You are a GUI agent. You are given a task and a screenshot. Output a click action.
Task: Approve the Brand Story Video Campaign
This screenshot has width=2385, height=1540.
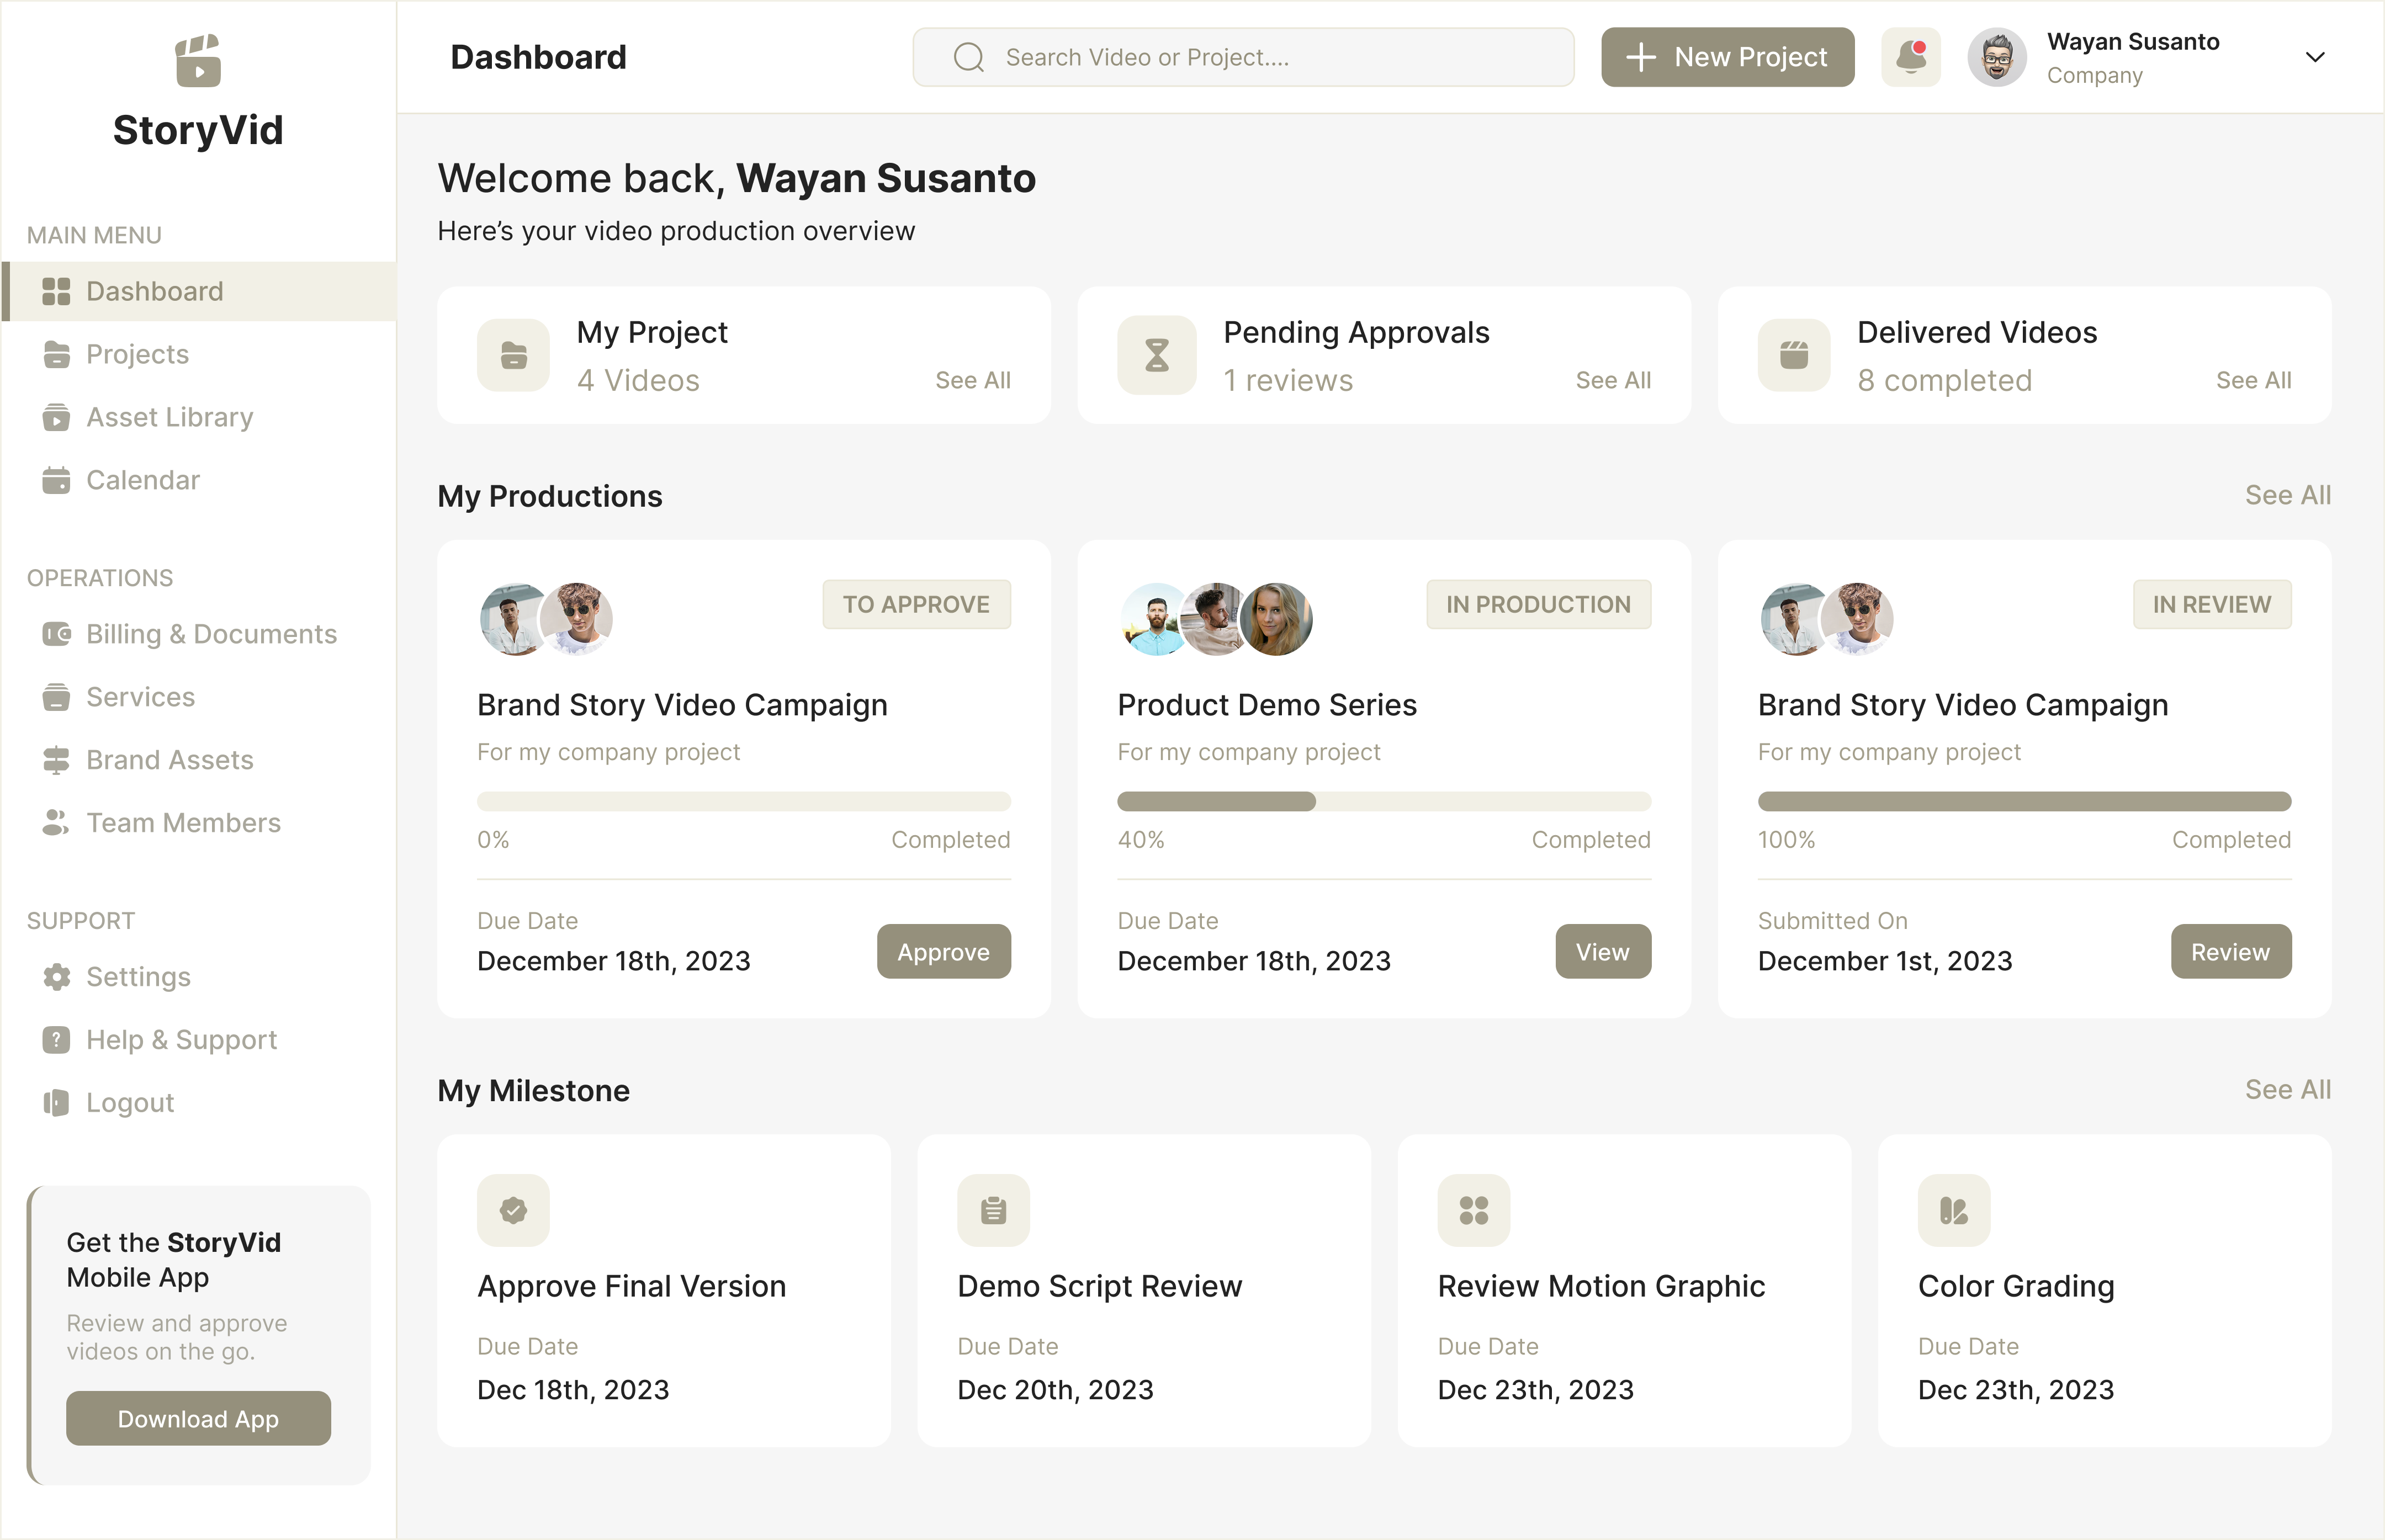(943, 951)
